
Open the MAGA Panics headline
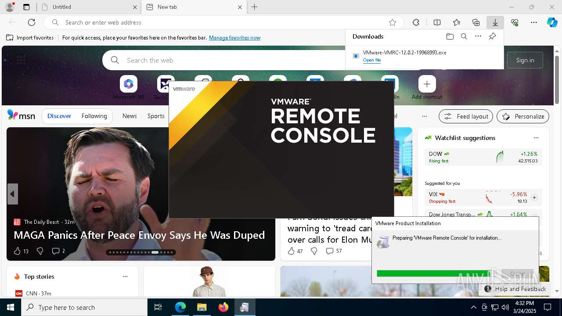pyautogui.click(x=139, y=235)
